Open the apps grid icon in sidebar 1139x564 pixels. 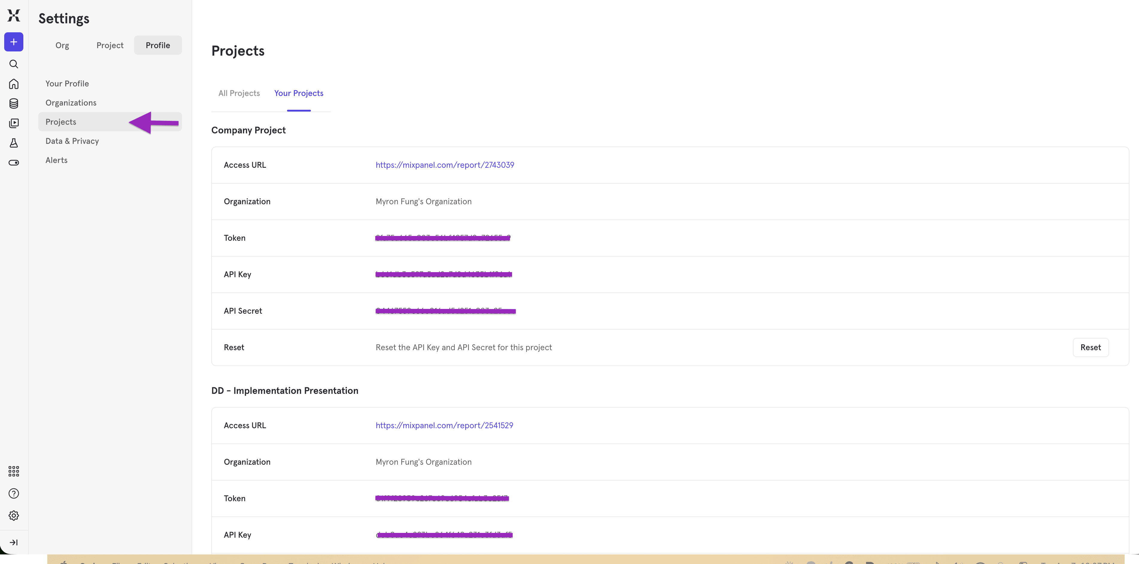(x=14, y=471)
